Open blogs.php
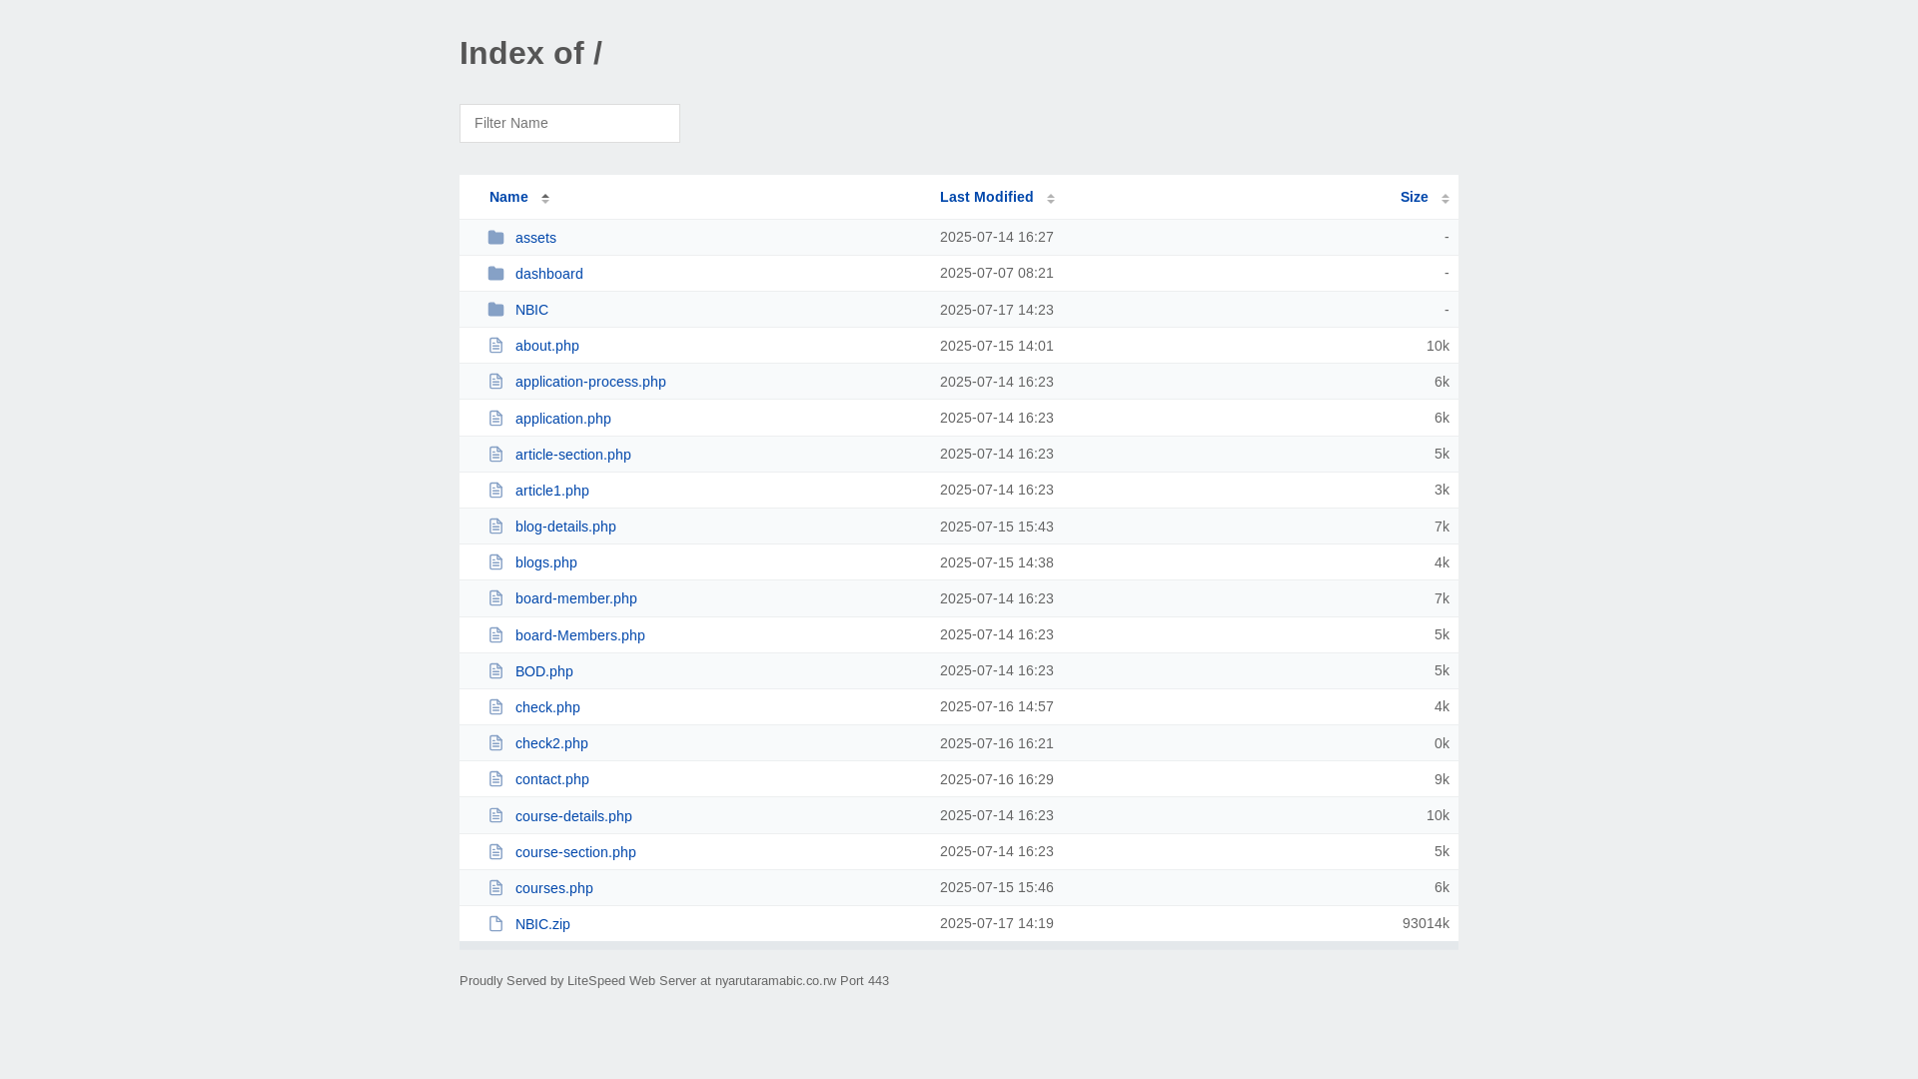This screenshot has height=1079, width=1918. 546,562
